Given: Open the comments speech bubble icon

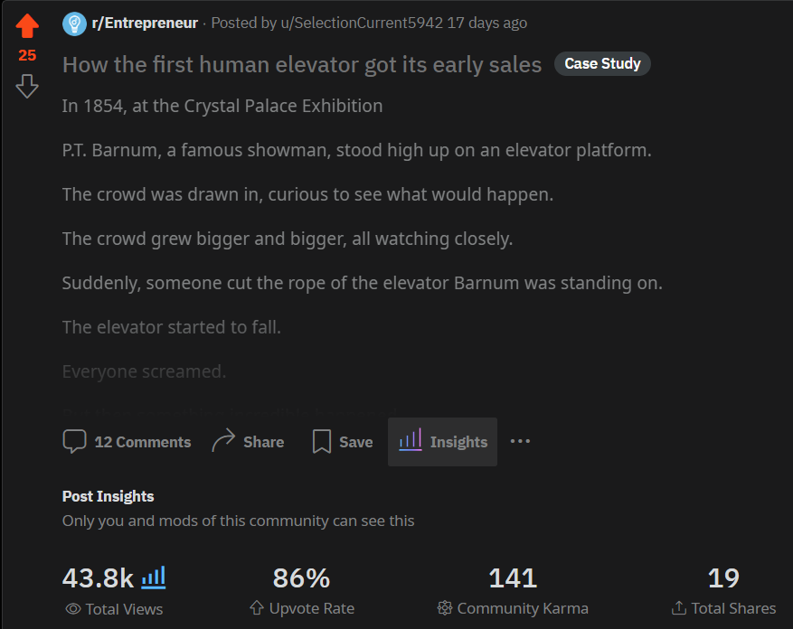Looking at the screenshot, I should pyautogui.click(x=75, y=442).
